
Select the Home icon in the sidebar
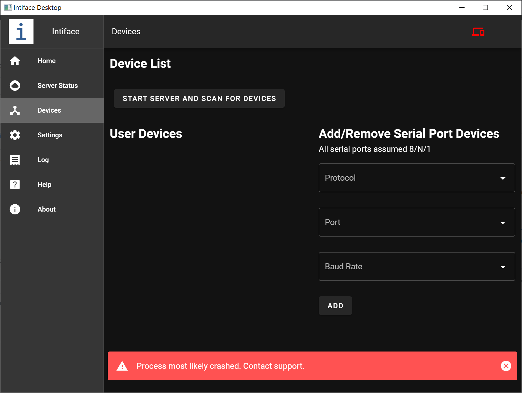[x=15, y=61]
